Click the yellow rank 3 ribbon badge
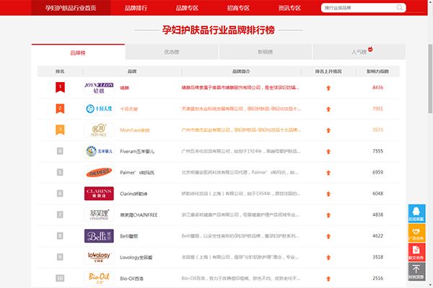Viewport: 433px width, 288px height. click(60, 130)
